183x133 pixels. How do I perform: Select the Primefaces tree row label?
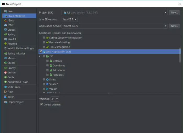(x=59, y=70)
